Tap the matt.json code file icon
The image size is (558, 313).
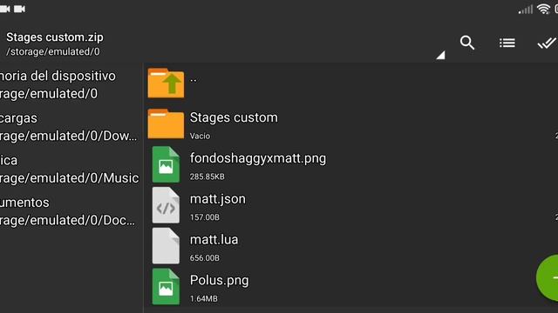click(x=166, y=205)
